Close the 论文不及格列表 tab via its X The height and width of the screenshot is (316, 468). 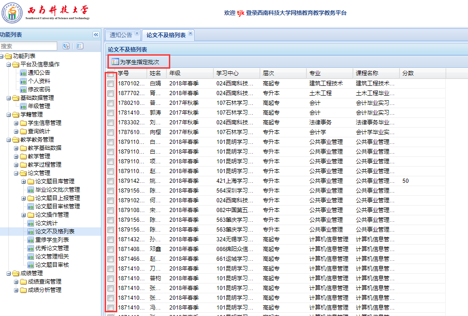pos(190,33)
